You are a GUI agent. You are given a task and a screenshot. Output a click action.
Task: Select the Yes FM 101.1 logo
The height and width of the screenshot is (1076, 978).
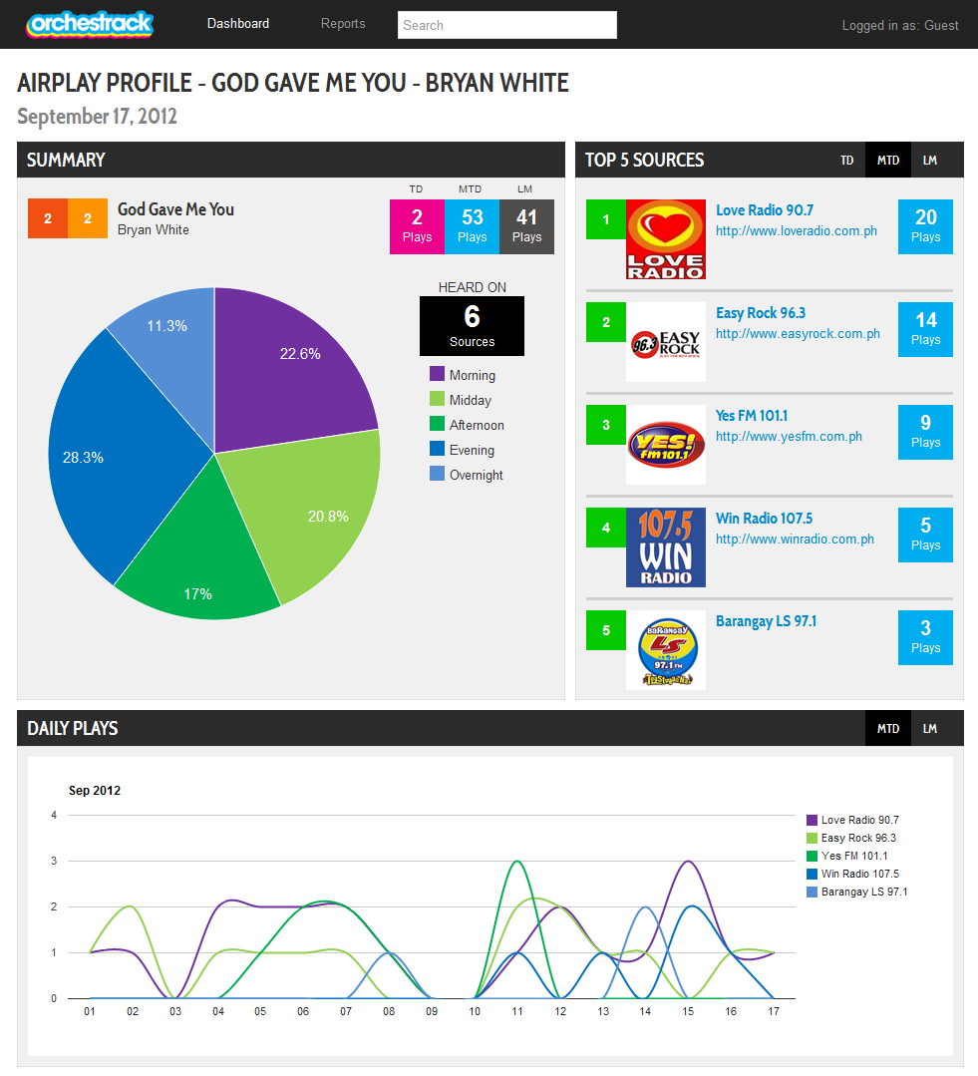(665, 445)
